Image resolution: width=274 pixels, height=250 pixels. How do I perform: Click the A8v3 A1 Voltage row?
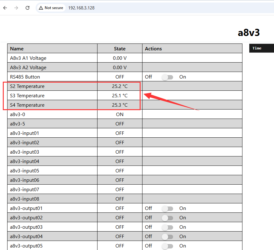click(28, 58)
